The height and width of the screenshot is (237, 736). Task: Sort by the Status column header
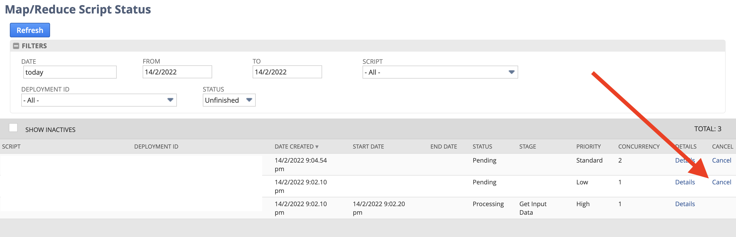(x=482, y=147)
